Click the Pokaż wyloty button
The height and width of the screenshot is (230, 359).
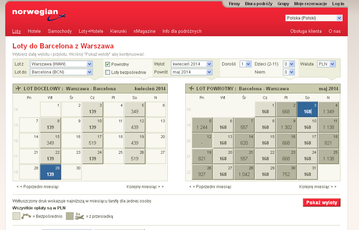(x=322, y=202)
